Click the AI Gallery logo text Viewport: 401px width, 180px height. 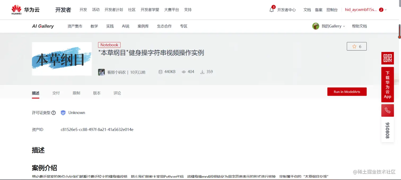pyautogui.click(x=43, y=26)
